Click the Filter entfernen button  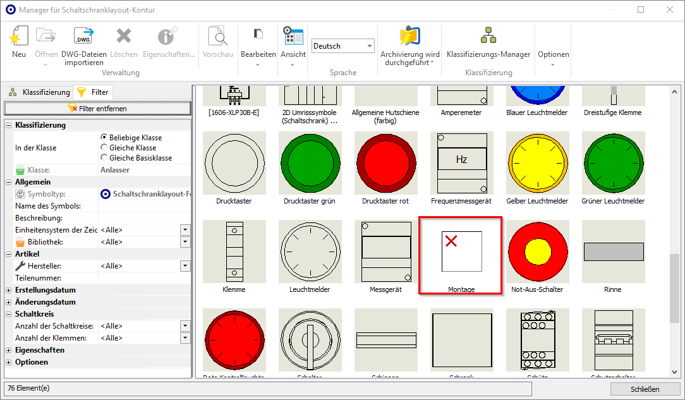pos(97,109)
